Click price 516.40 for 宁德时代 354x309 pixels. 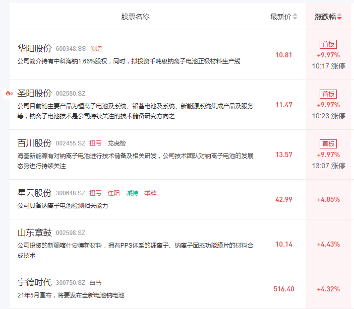click(284, 289)
